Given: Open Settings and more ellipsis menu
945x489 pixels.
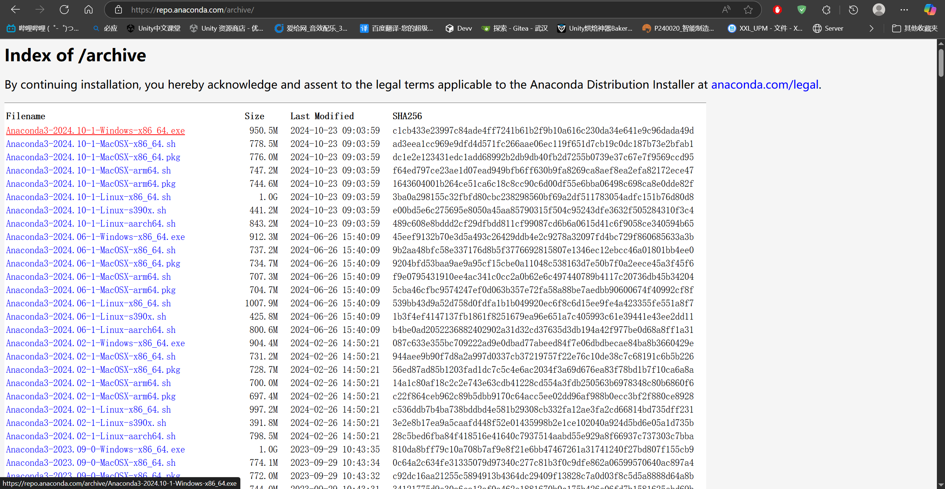Looking at the screenshot, I should [x=904, y=10].
